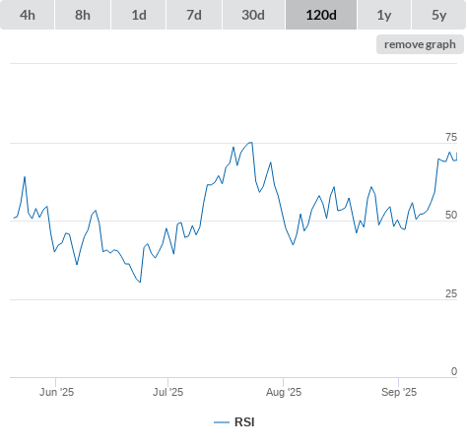Click the RSI peak near late July
Screen dimensions: 467x448
point(251,143)
